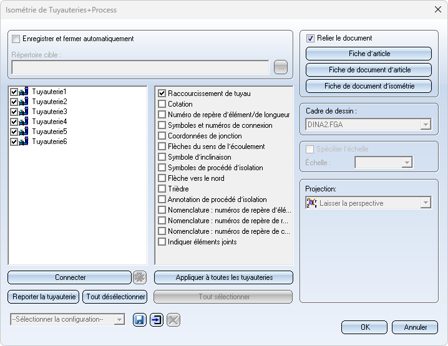Click the pipeline icon of Tuyauterie4
Screen dimensions: 448x346
pyautogui.click(x=24, y=122)
